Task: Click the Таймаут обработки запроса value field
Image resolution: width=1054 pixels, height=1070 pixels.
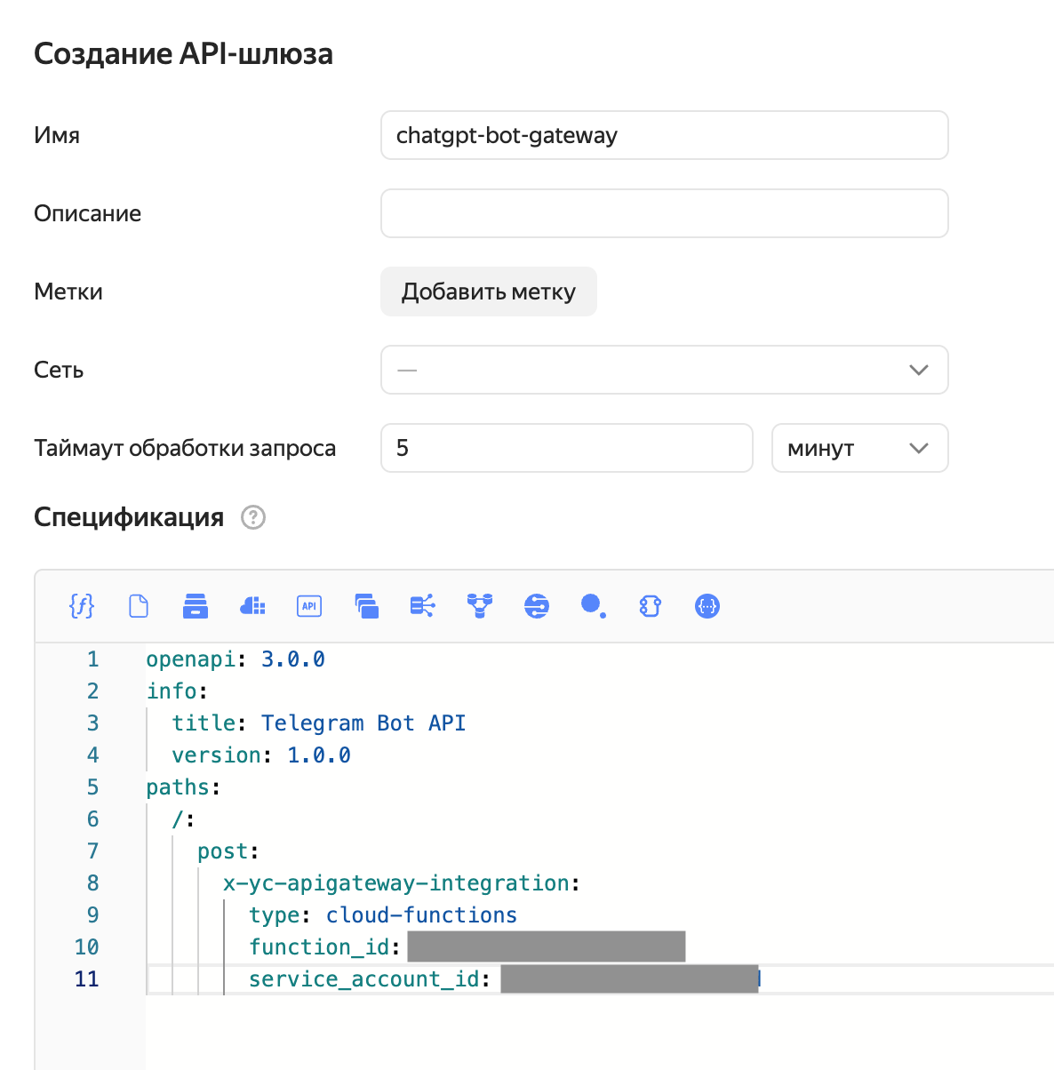Action: pos(566,448)
